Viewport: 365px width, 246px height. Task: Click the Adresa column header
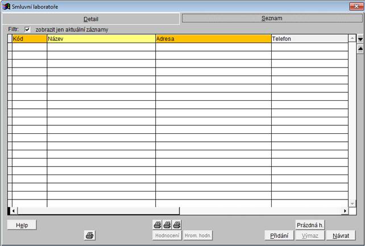point(213,39)
